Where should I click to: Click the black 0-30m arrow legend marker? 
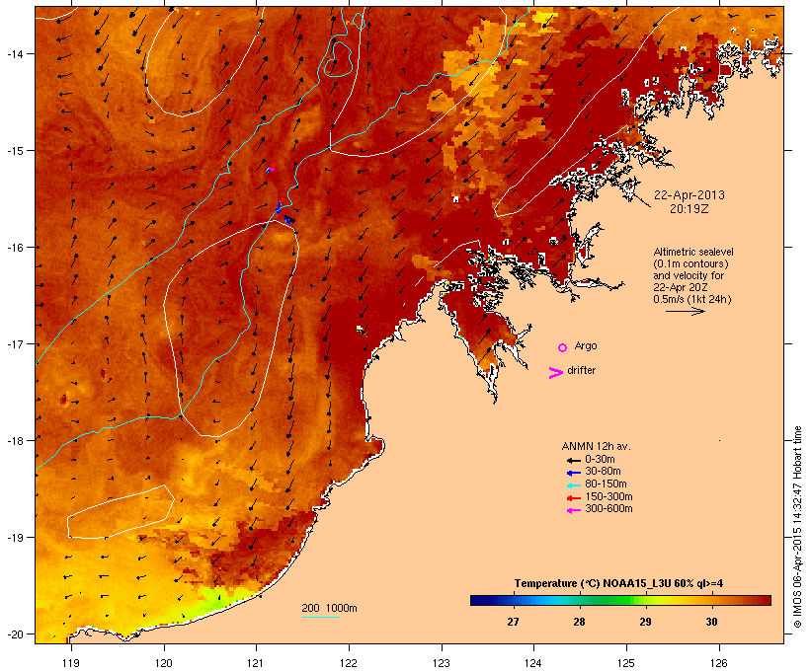pos(574,461)
